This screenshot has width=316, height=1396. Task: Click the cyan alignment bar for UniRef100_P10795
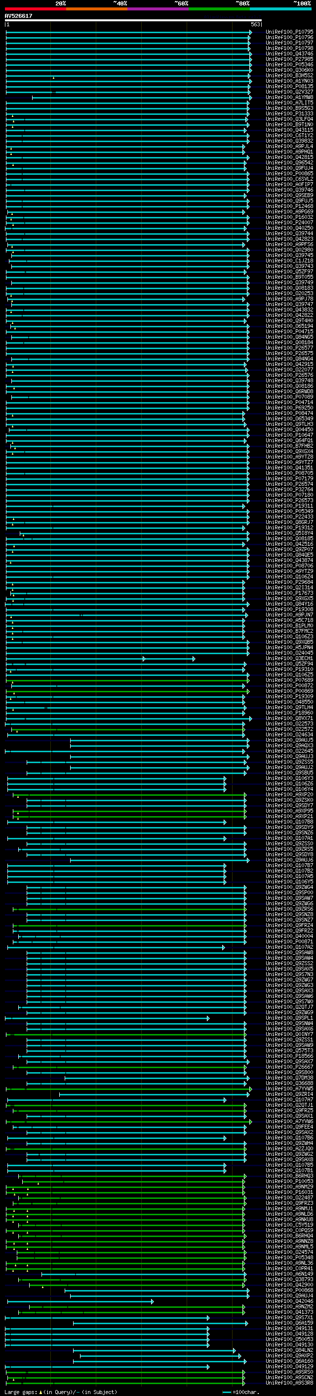click(128, 32)
